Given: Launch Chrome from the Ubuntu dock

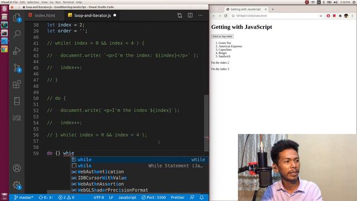Looking at the screenshot, I should pyautogui.click(x=4, y=49).
